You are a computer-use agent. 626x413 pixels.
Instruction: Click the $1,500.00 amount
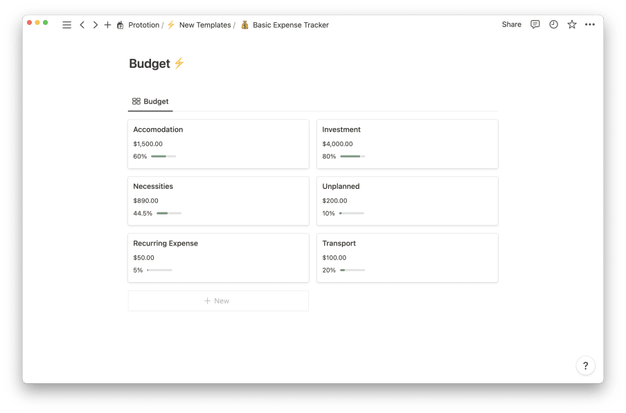[x=147, y=144]
